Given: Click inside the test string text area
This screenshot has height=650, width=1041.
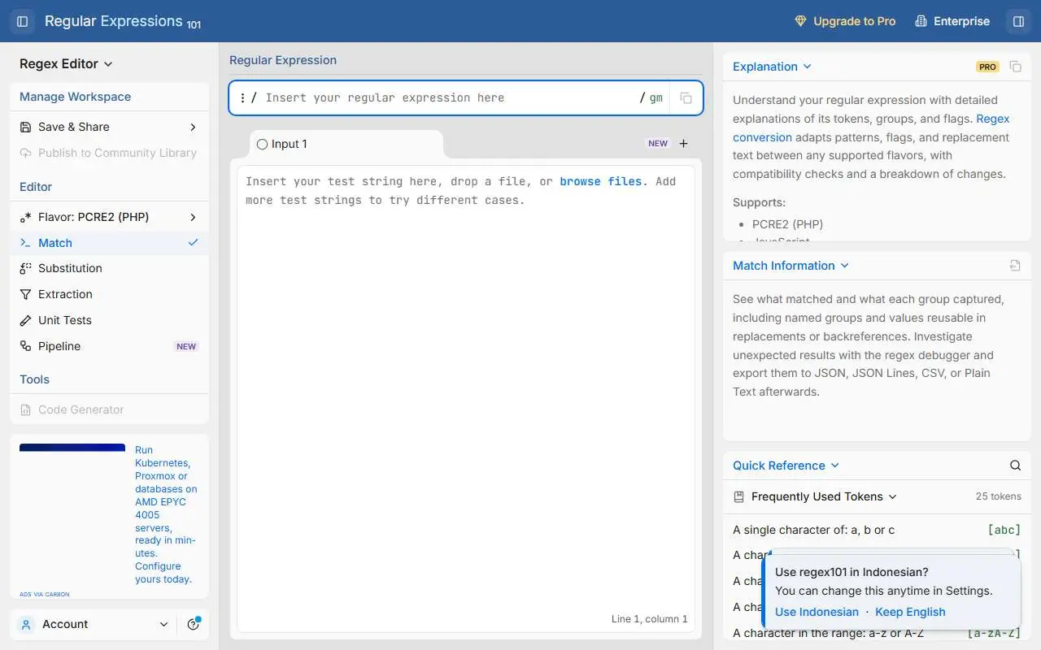Looking at the screenshot, I should pyautogui.click(x=466, y=398).
